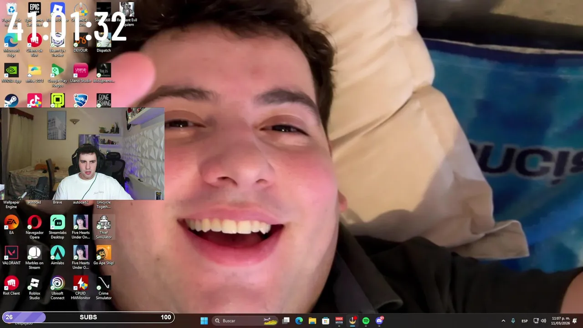Open the notification bell icon
Image resolution: width=583 pixels, height=328 pixels.
(x=575, y=321)
